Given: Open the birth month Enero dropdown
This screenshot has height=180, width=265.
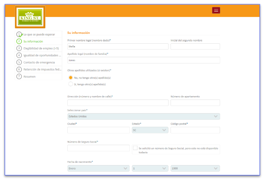Looking at the screenshot, I should 98,168.
